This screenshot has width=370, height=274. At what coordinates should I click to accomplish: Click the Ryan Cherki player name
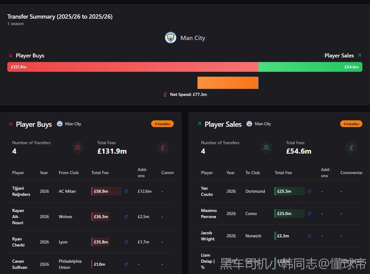[x=18, y=242]
